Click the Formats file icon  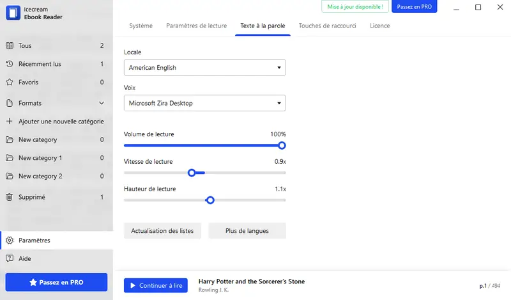10,103
